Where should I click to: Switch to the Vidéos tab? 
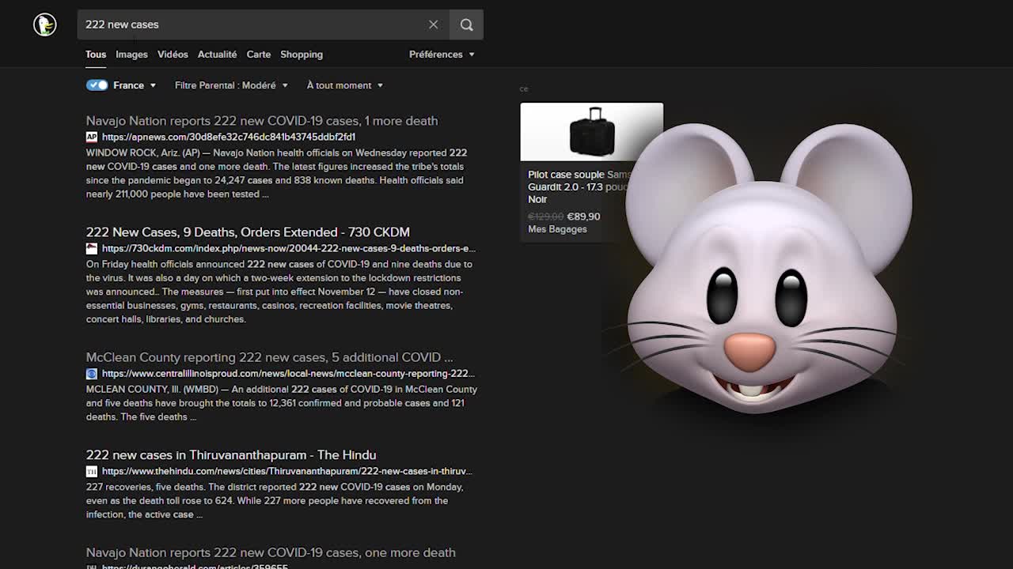click(173, 55)
